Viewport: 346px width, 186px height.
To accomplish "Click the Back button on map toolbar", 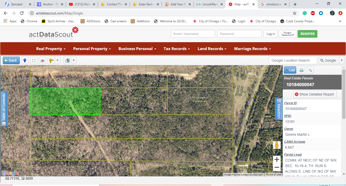I will tap(11, 60).
